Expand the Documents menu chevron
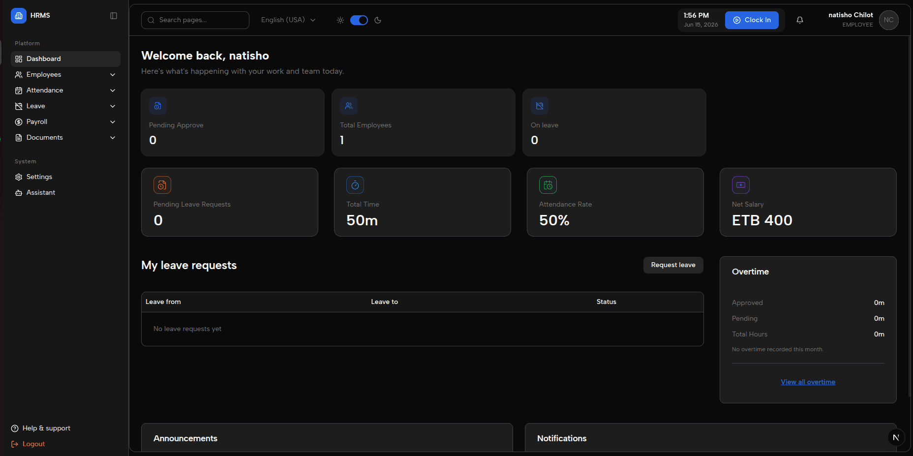 tap(113, 138)
